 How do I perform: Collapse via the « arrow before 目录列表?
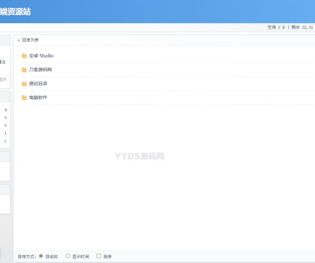[18, 40]
